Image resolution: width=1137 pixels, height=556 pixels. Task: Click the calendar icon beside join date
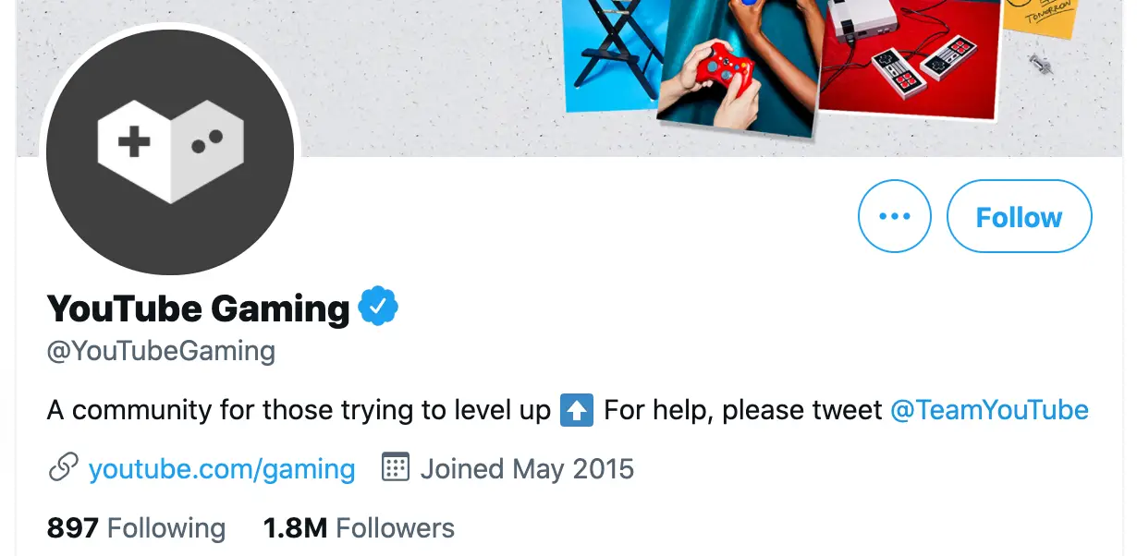click(396, 467)
